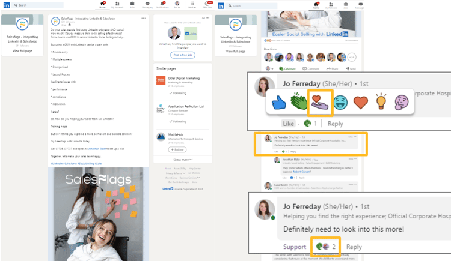Click the Jonathan Elder link in the post
This screenshot has height=261, width=451.
tap(97, 149)
